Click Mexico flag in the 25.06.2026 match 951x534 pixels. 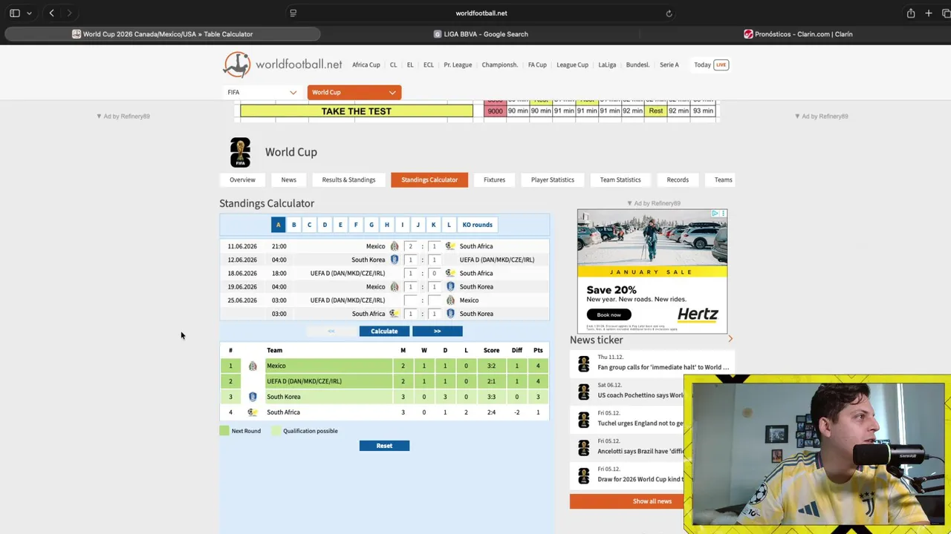click(450, 300)
